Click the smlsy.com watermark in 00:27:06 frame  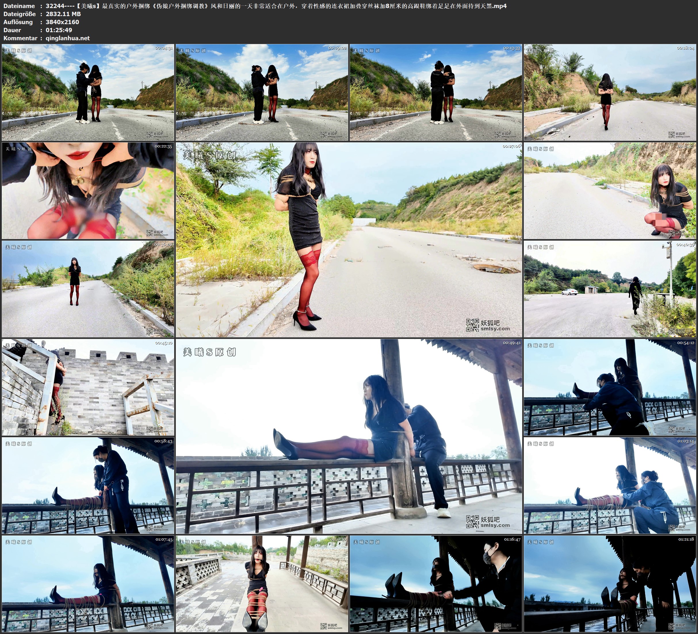495,329
